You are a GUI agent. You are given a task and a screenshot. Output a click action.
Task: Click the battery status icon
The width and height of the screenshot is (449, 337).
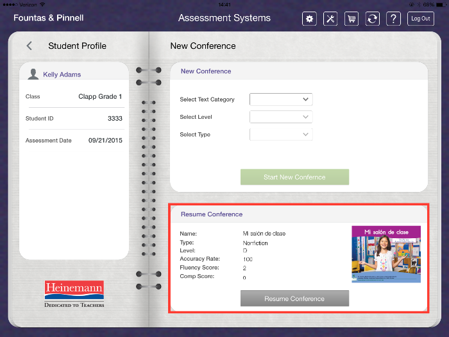click(441, 4)
